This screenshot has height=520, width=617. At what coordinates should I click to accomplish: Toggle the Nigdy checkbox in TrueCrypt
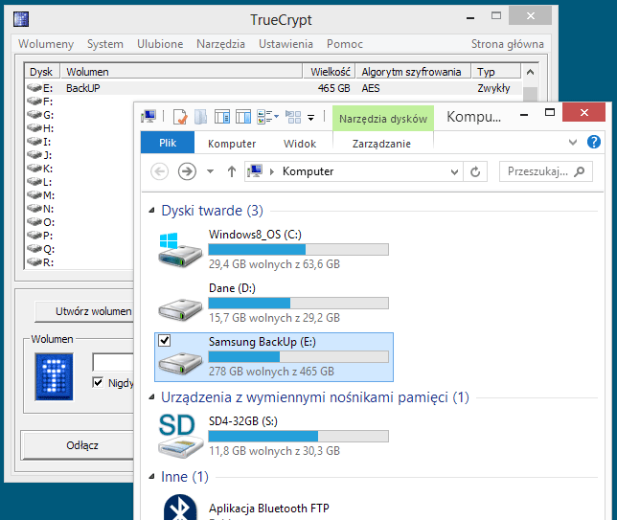point(98,382)
